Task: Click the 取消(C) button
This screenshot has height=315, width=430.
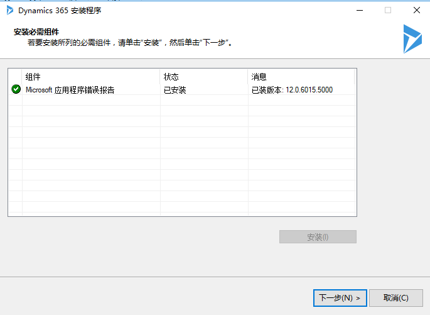Action: coord(395,297)
